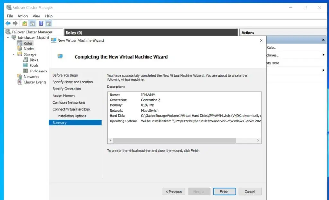Click the Up one level folder icon
Viewport: 329px width, 200px height.
24,23
